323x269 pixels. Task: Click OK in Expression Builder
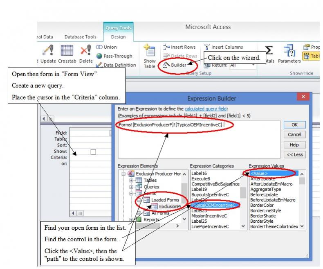click(x=294, y=124)
